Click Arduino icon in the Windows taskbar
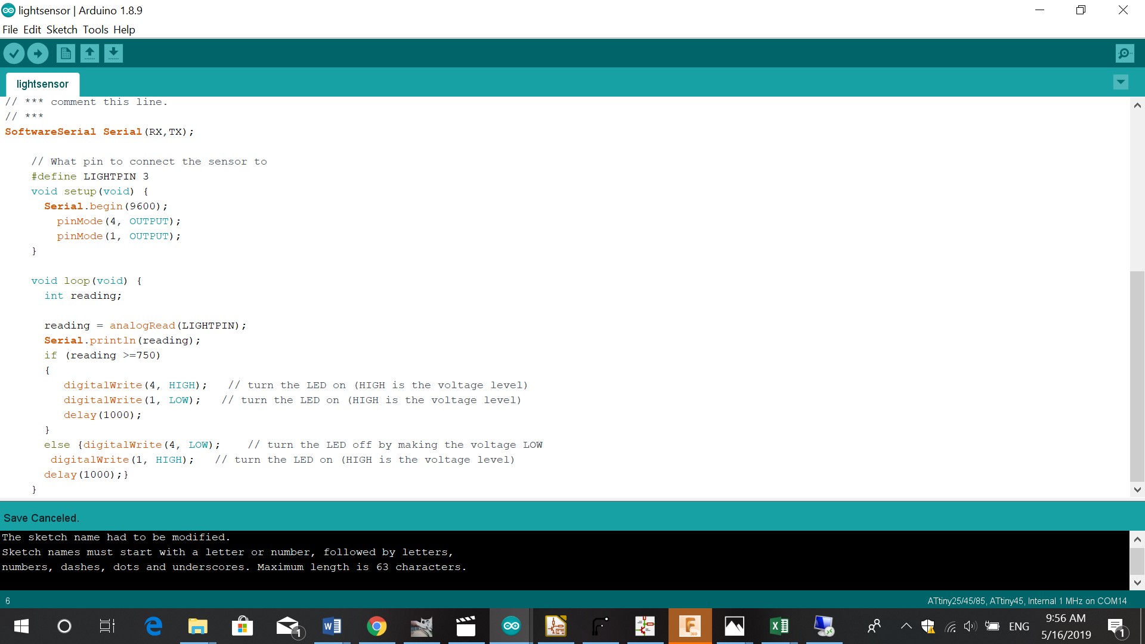Image resolution: width=1145 pixels, height=644 pixels. pyautogui.click(x=511, y=626)
